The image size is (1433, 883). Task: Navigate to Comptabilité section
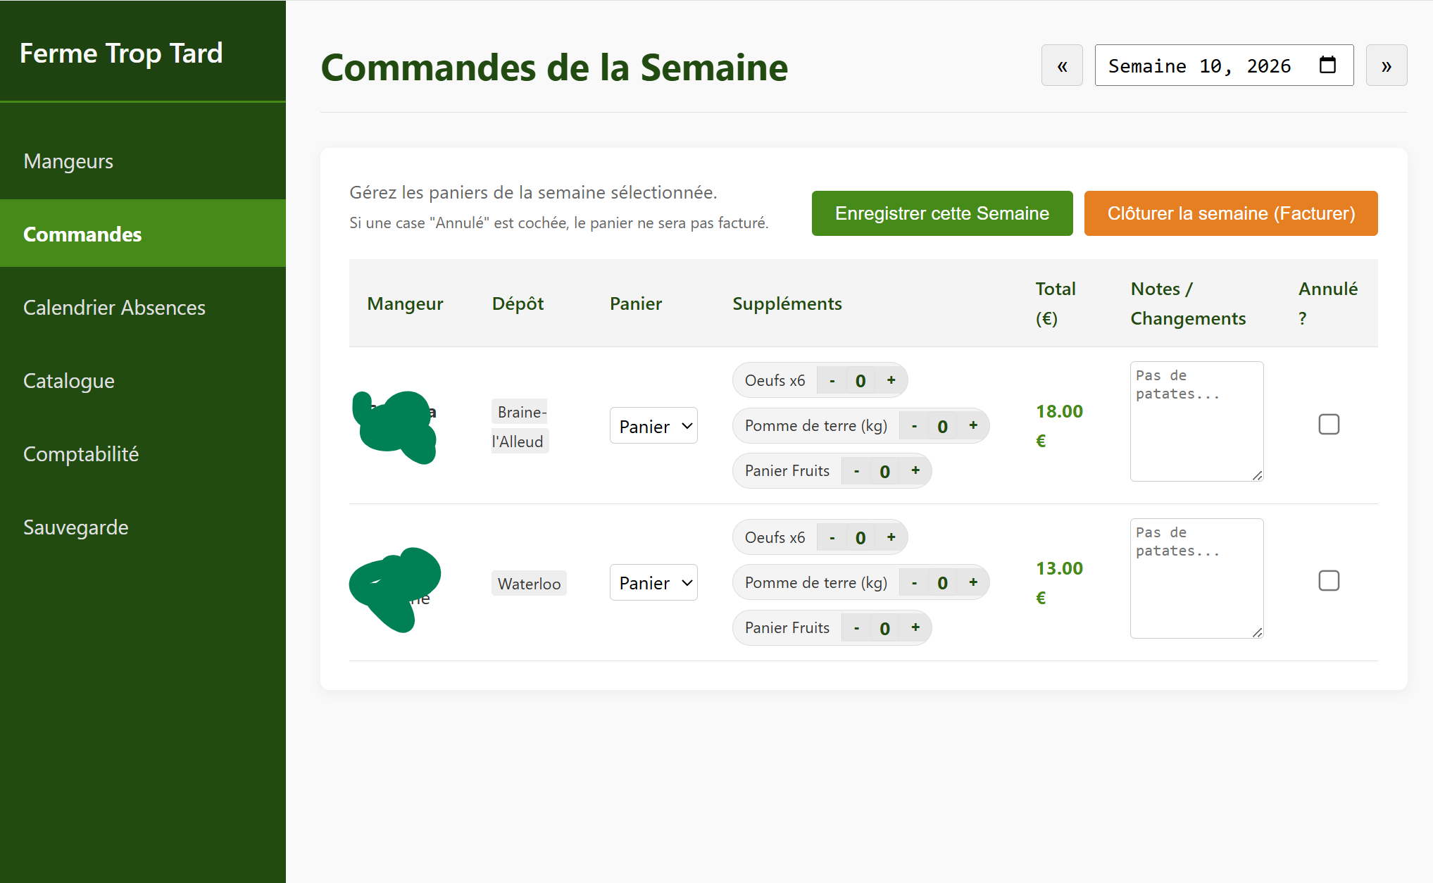point(81,454)
